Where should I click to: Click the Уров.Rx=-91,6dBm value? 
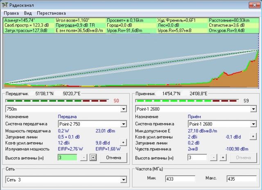pos(124,31)
